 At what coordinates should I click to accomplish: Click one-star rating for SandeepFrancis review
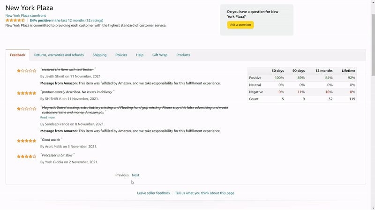tap(27, 109)
